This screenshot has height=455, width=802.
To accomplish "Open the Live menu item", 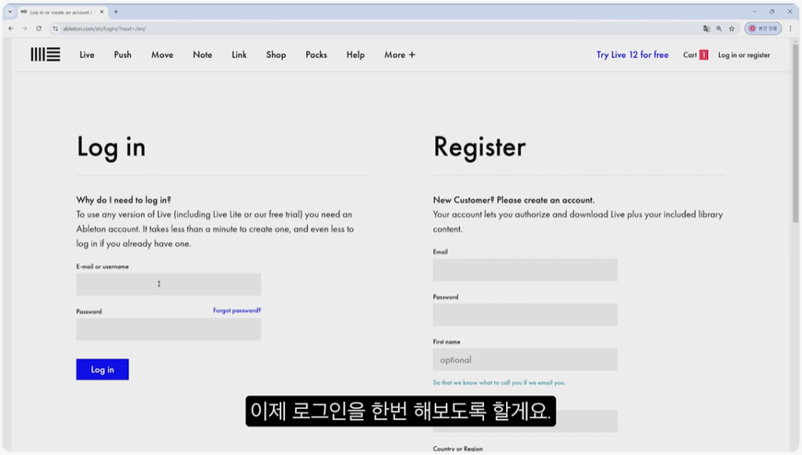I will pyautogui.click(x=87, y=55).
